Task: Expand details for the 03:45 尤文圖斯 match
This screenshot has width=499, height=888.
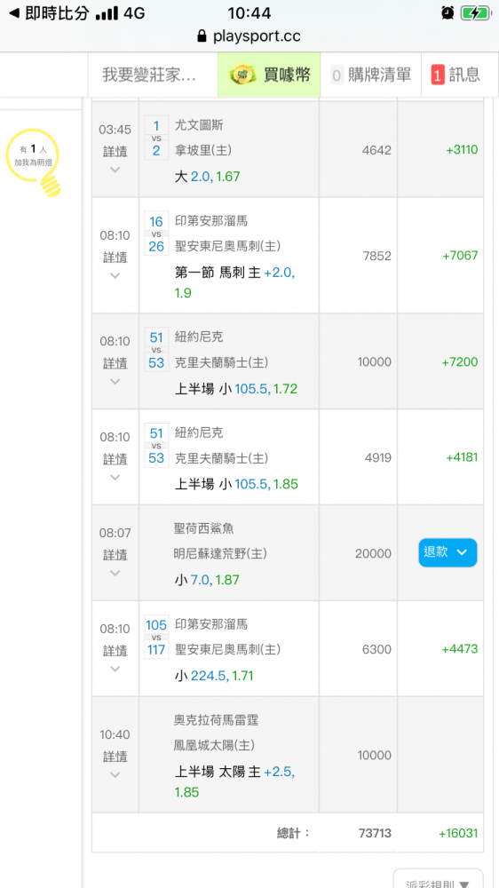Action: pos(115,169)
